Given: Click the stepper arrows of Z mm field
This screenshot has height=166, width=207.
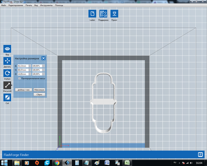Looking at the screenshot, I should (x=30, y=74).
